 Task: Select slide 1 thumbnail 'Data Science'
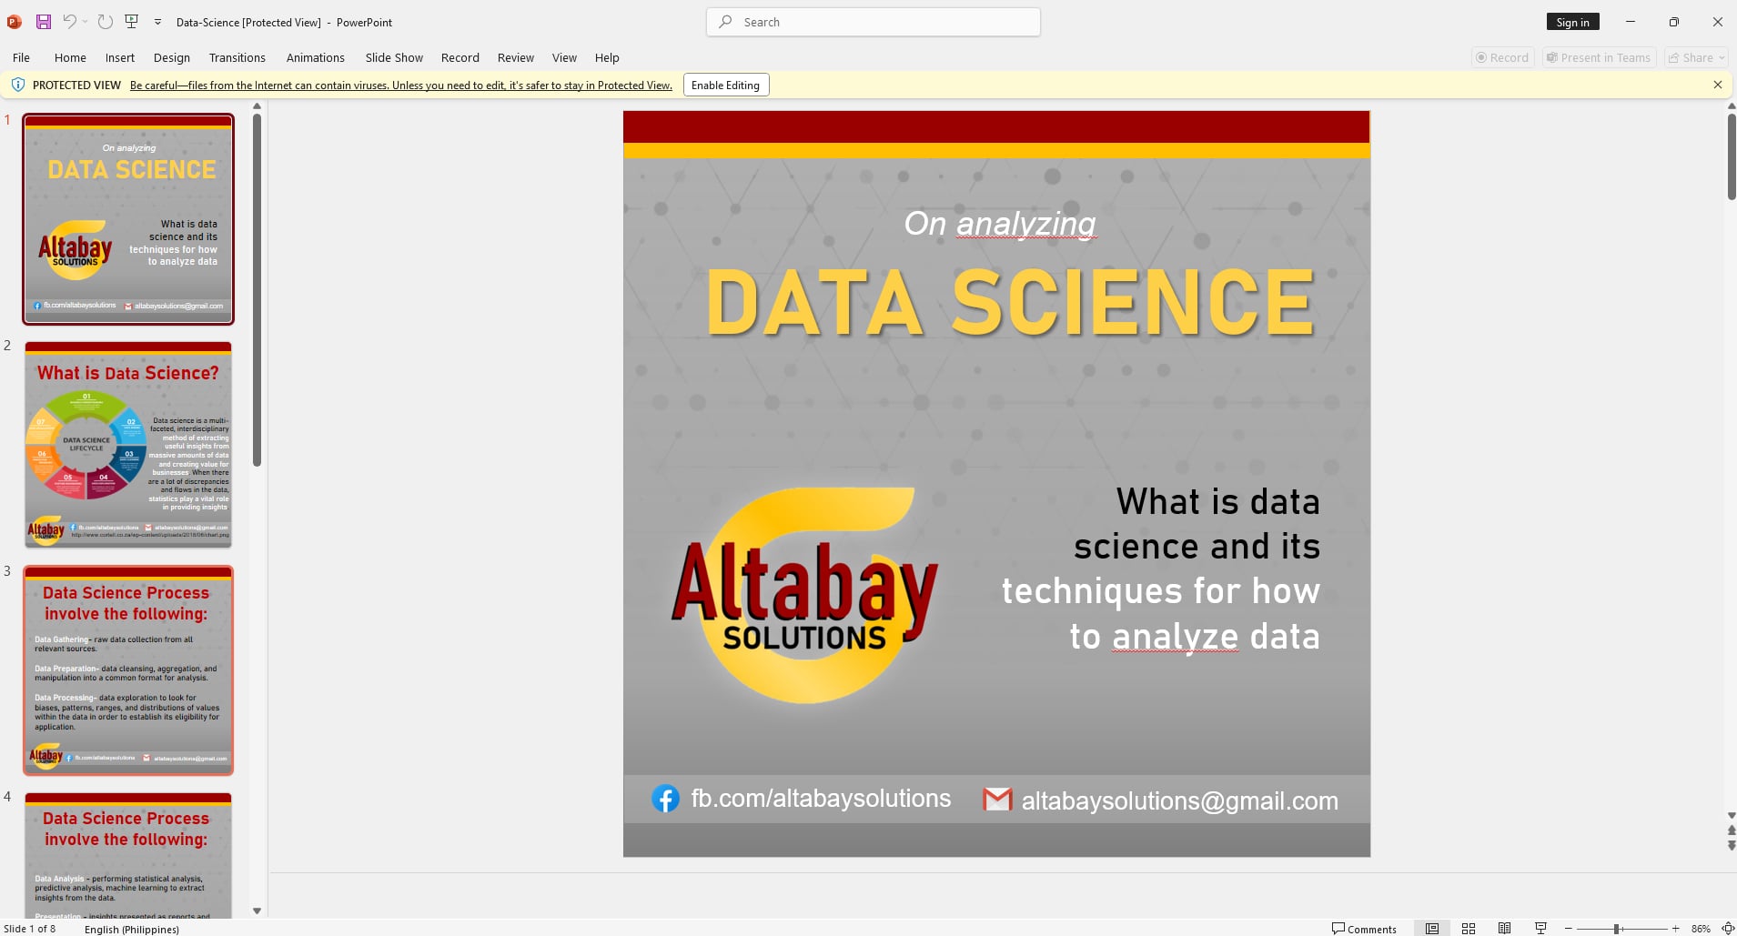[x=128, y=218]
